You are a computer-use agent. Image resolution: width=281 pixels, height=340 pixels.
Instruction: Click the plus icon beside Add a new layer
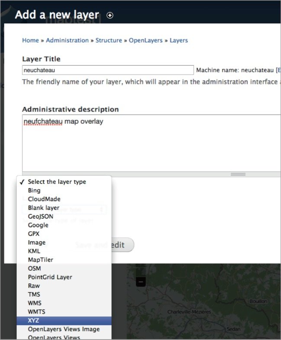point(110,16)
